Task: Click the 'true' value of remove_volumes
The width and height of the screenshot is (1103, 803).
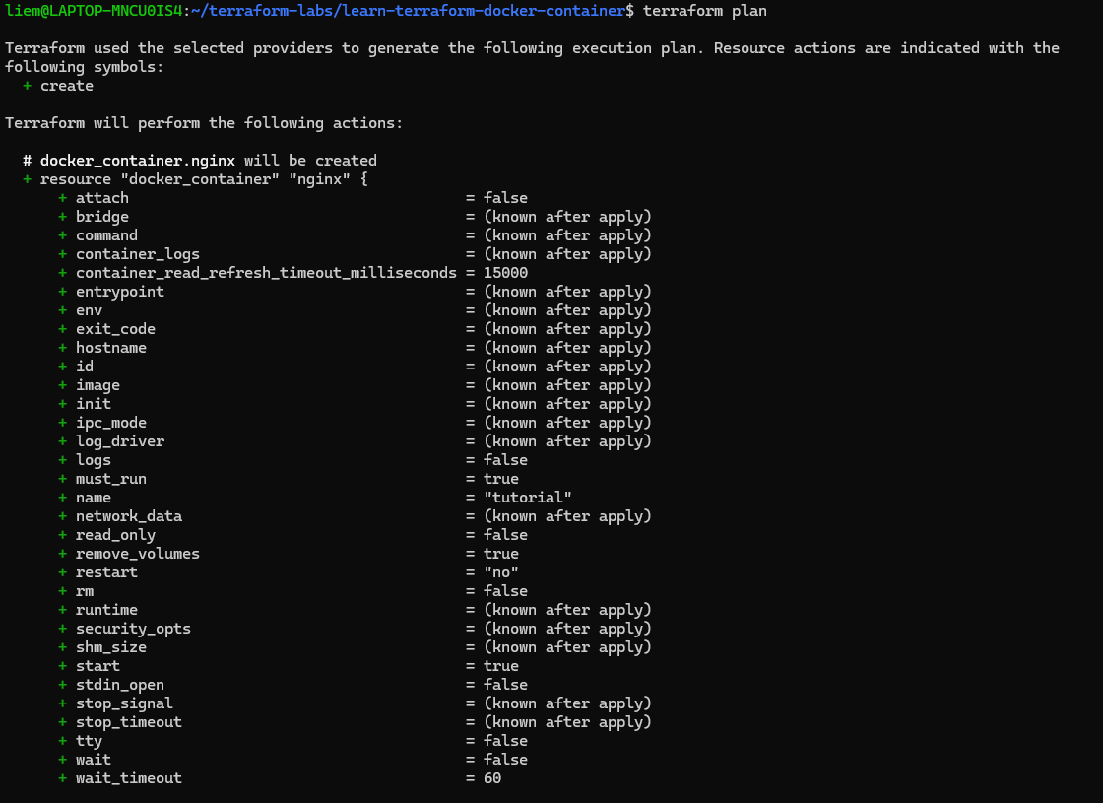Action: [x=501, y=554]
